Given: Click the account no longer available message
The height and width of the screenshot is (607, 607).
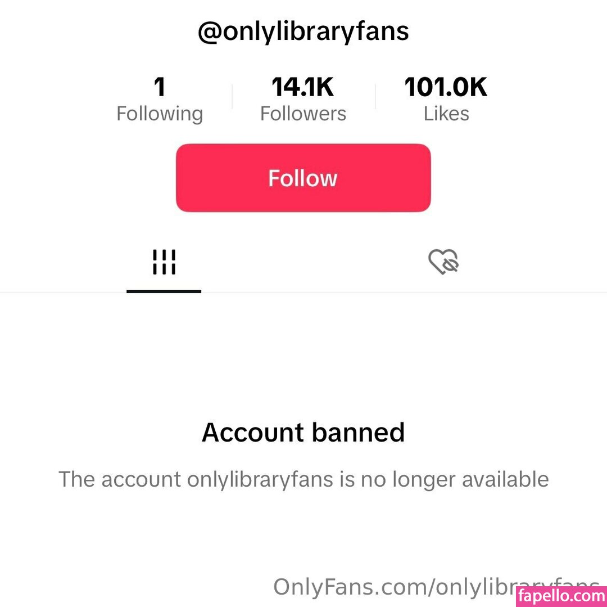Looking at the screenshot, I should (x=303, y=479).
